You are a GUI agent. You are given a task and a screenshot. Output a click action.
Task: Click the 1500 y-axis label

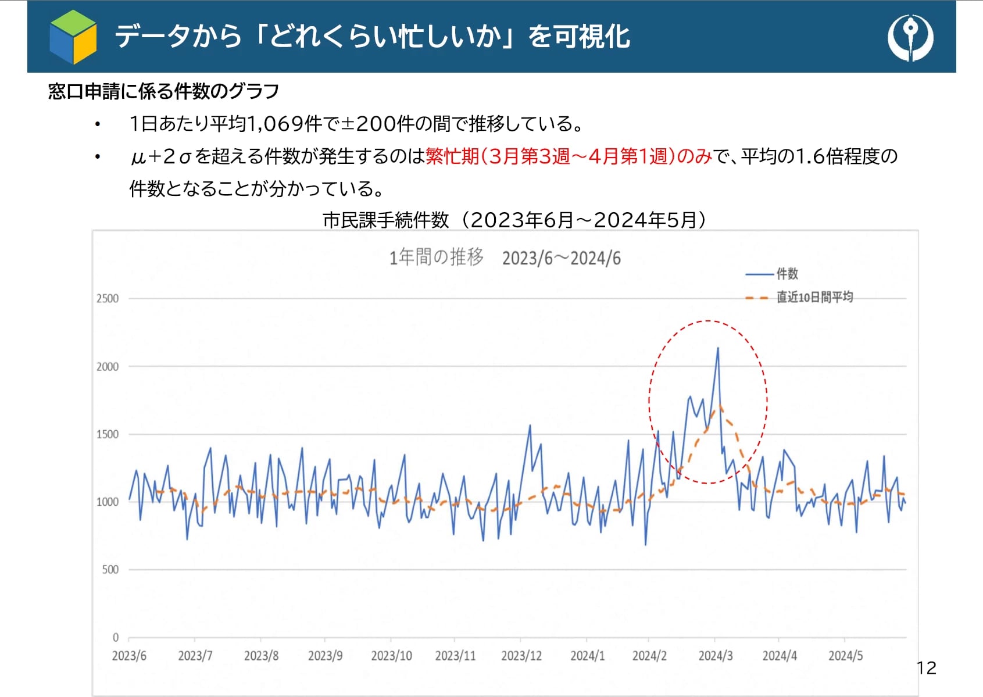(x=108, y=434)
